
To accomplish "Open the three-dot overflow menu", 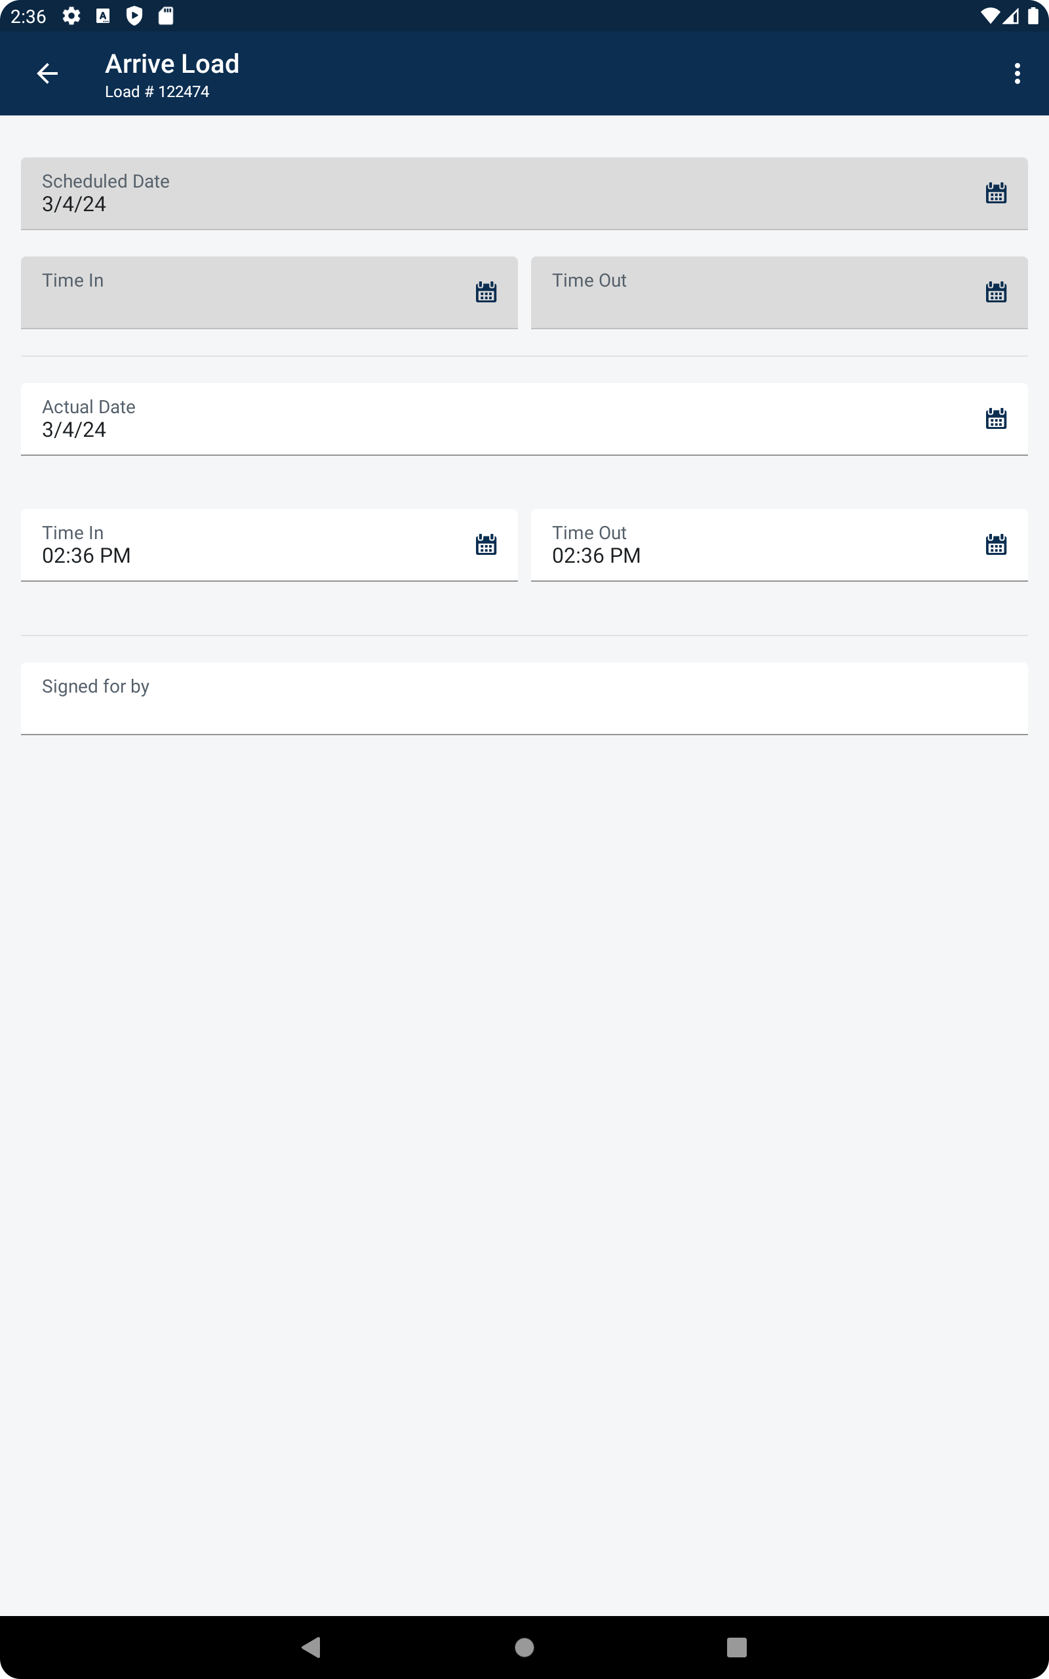I will tap(1017, 73).
